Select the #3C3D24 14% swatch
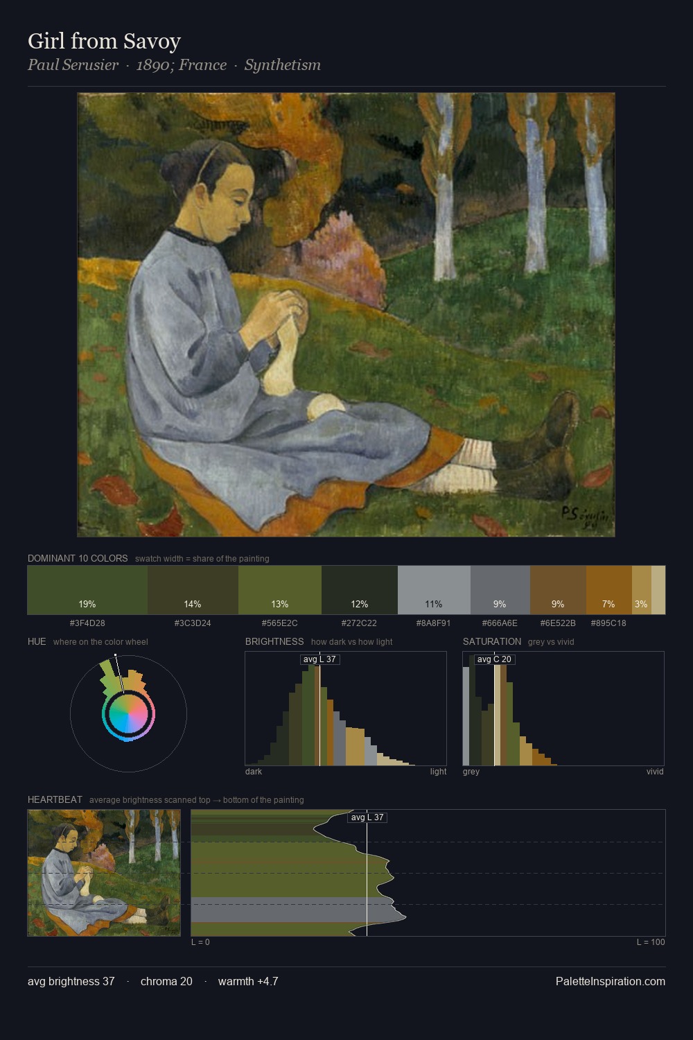Image resolution: width=693 pixels, height=1040 pixels. click(193, 590)
